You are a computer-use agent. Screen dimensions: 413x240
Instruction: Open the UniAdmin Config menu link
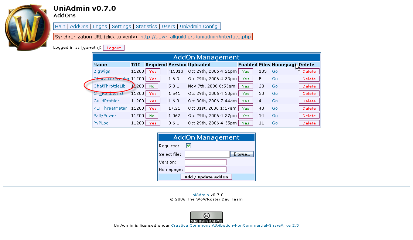199,26
